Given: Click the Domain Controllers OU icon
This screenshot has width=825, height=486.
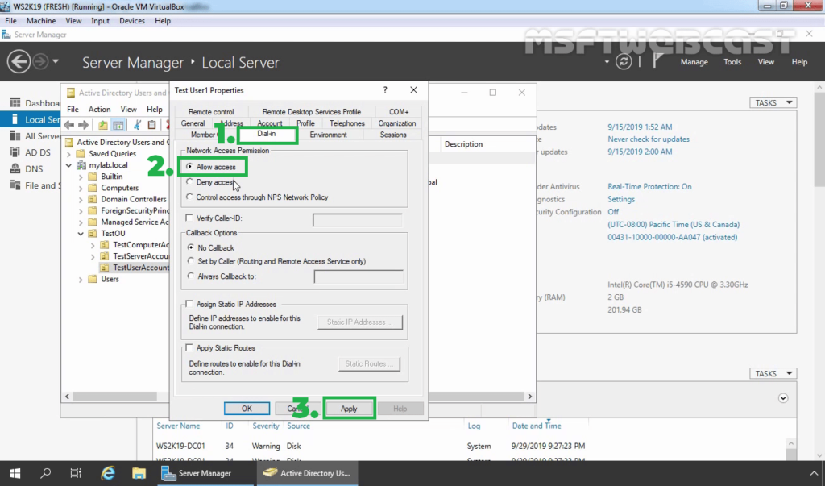Looking at the screenshot, I should [x=93, y=199].
